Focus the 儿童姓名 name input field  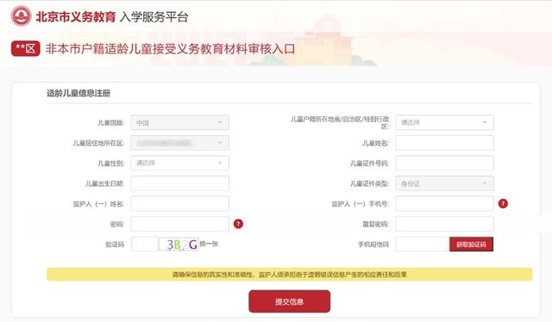(x=444, y=143)
